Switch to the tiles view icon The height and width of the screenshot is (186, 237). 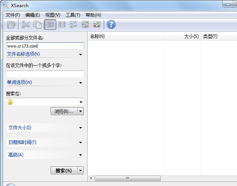click(74, 25)
